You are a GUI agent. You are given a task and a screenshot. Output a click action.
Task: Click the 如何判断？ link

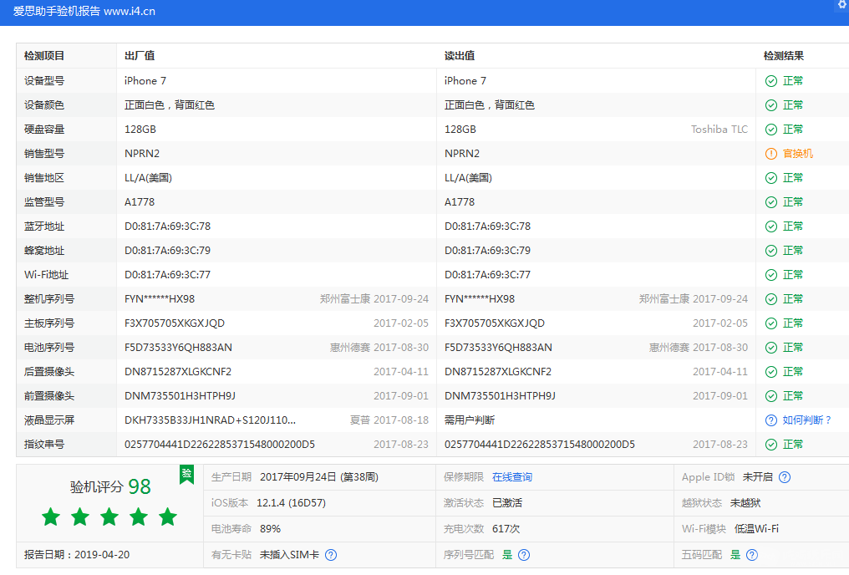(806, 420)
